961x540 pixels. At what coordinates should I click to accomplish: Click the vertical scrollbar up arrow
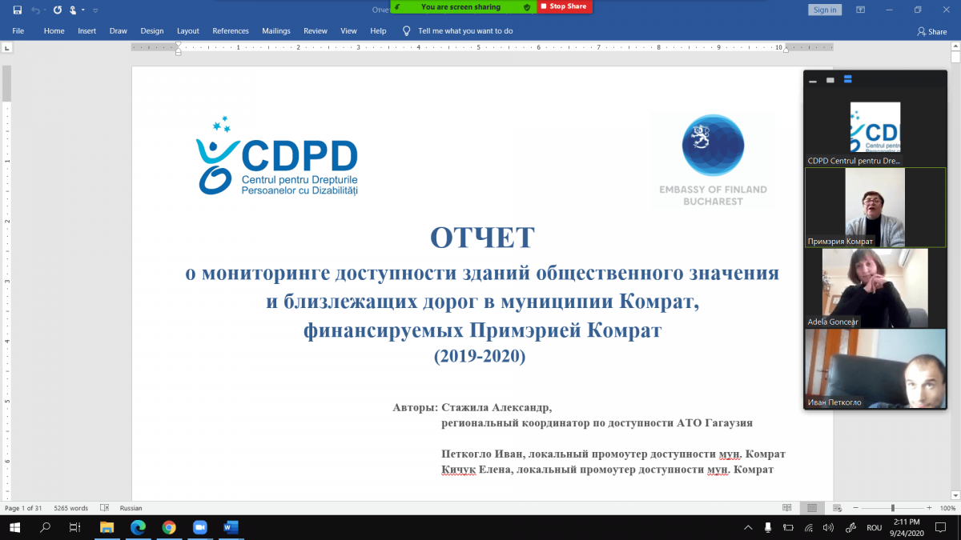(x=955, y=48)
